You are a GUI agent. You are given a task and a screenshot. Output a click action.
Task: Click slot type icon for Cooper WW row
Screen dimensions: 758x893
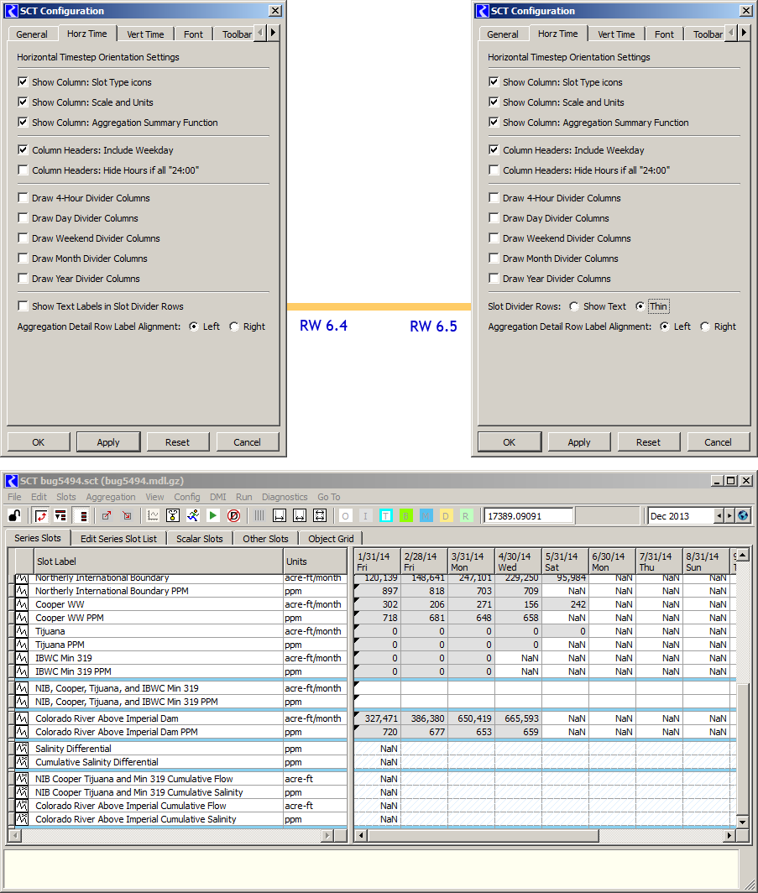point(22,604)
